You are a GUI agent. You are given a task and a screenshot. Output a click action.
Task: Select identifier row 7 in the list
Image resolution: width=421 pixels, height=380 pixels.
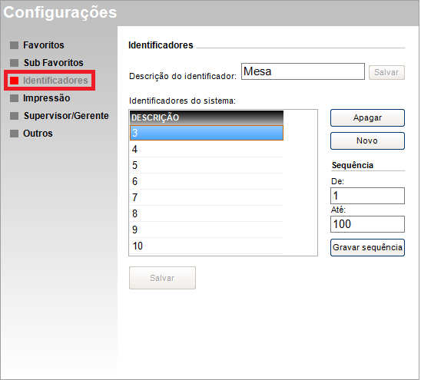pyautogui.click(x=207, y=197)
